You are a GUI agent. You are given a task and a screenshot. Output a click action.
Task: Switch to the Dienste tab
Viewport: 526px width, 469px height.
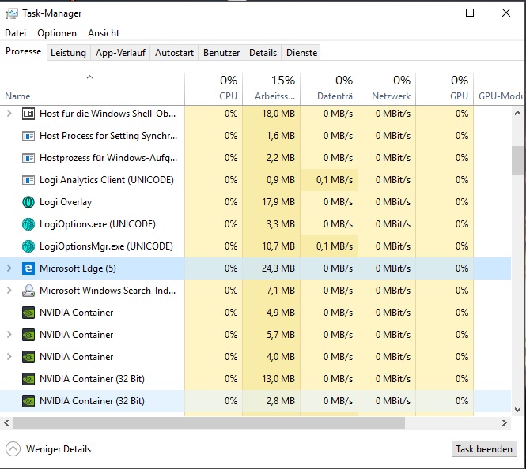pos(302,53)
